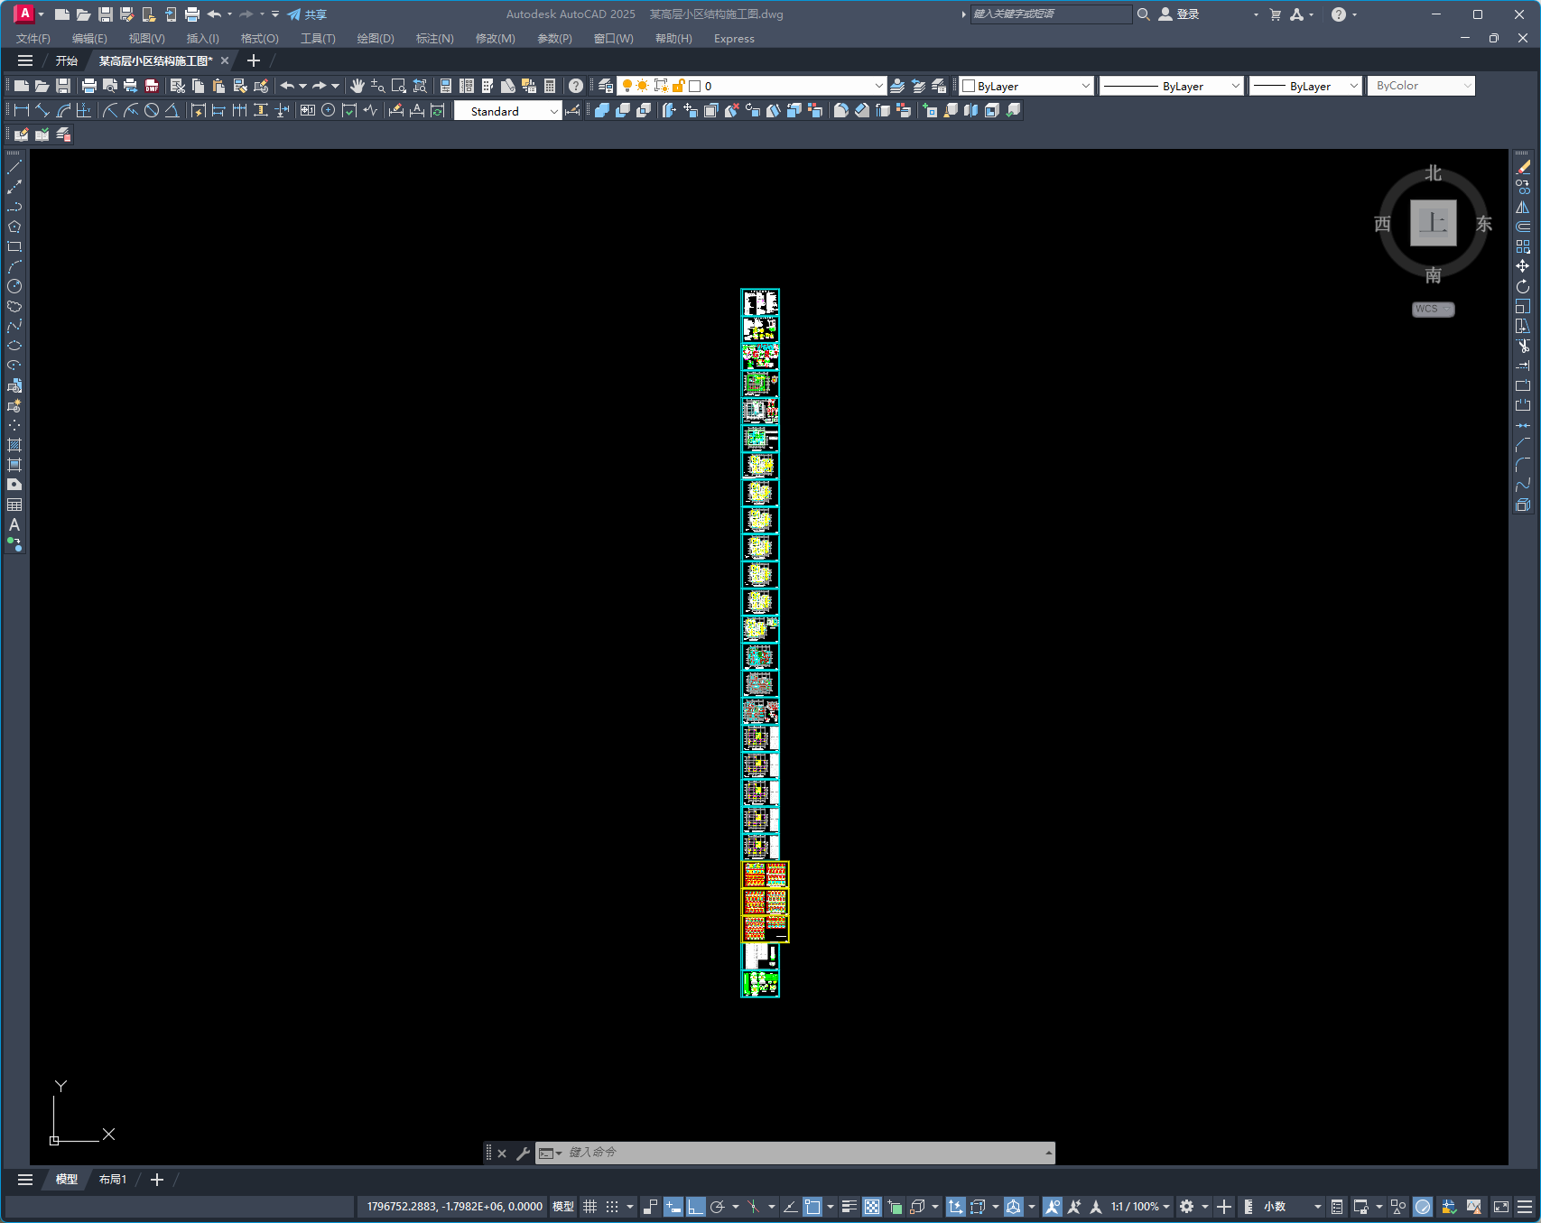
Task: Toggle ortho mode in status bar
Action: click(x=695, y=1207)
